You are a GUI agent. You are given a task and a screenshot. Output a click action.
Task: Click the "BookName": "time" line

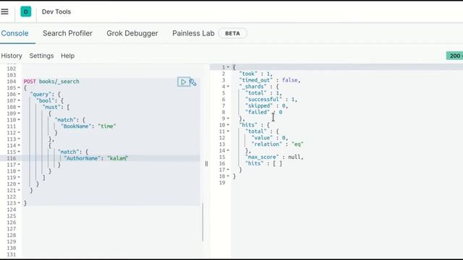[88, 126]
